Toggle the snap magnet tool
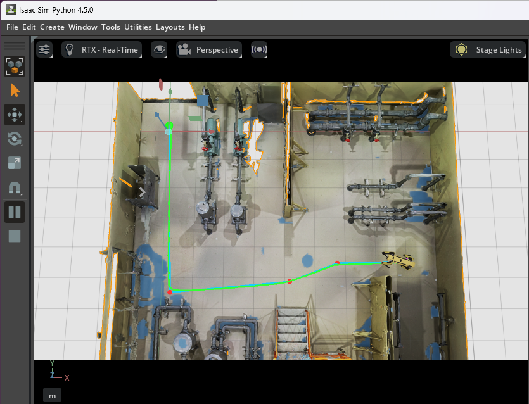Viewport: 529px width, 404px height. 15,188
